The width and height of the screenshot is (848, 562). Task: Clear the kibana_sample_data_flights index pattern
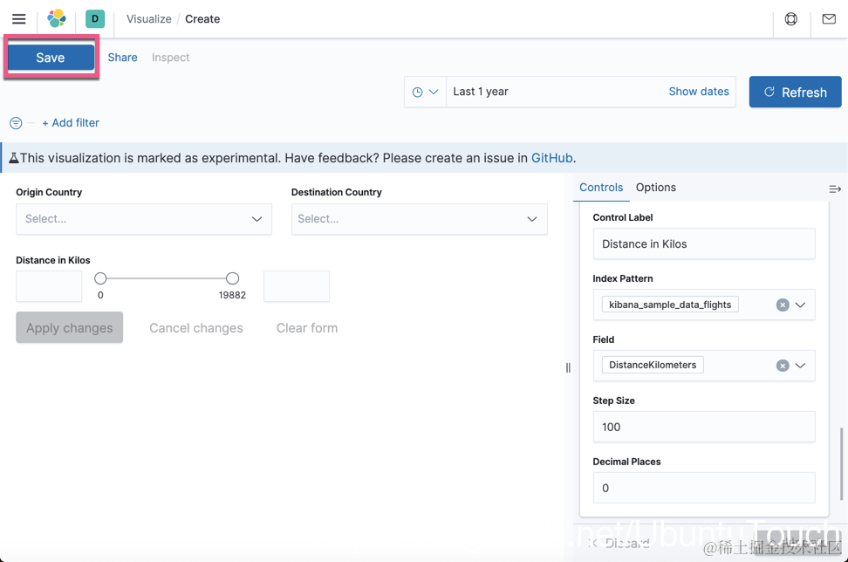click(x=783, y=305)
